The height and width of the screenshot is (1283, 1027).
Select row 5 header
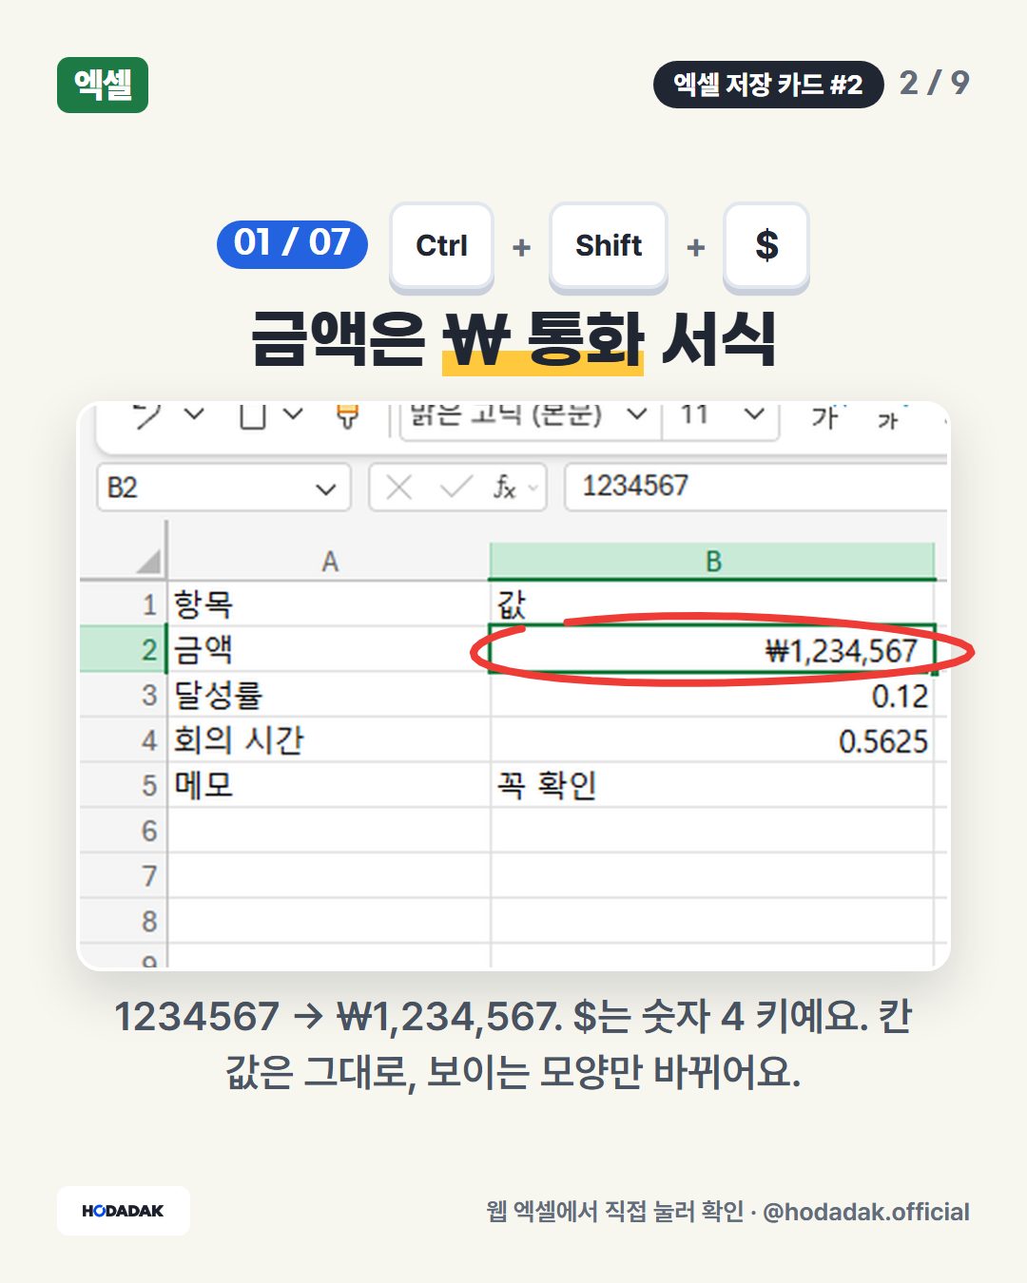click(x=124, y=785)
